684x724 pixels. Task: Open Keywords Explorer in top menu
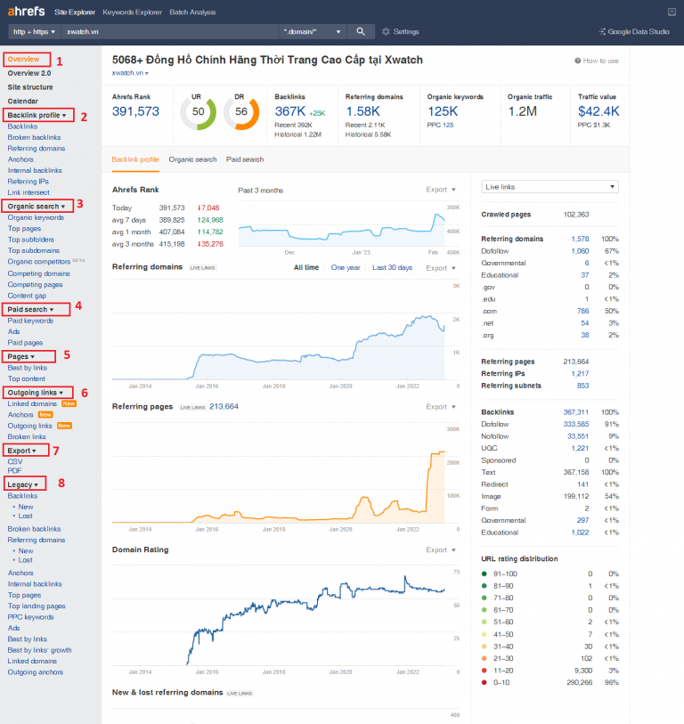tap(132, 12)
